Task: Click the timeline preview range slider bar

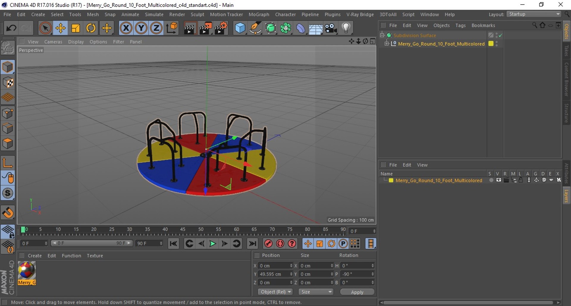Action: [91, 243]
